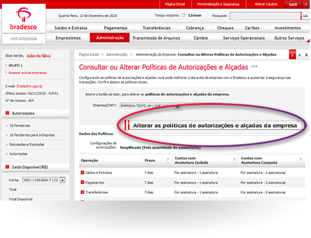Close the session with the X icon
Image resolution: width=311 pixels, height=238 pixels.
(x=305, y=4)
